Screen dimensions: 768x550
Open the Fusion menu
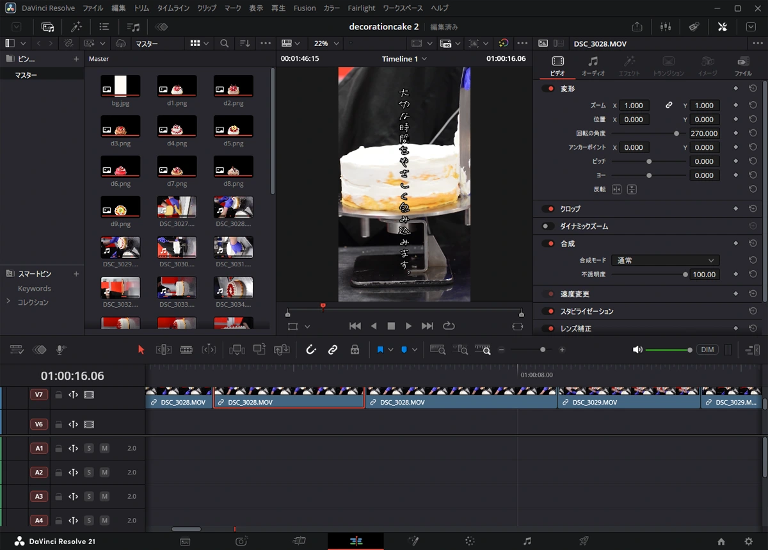coord(305,8)
